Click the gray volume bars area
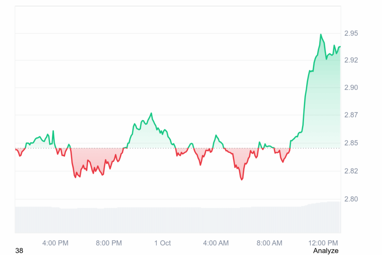 pyautogui.click(x=178, y=220)
